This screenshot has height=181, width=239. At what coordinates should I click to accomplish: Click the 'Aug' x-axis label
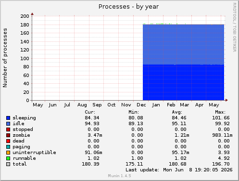click(x=82, y=105)
